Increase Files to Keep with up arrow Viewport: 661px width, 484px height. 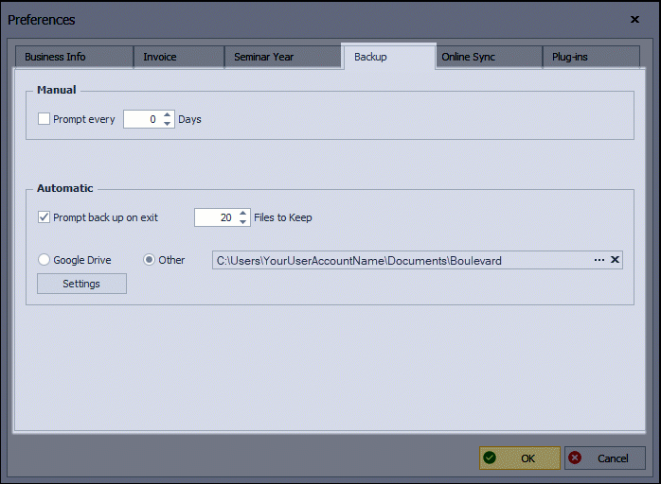242,213
